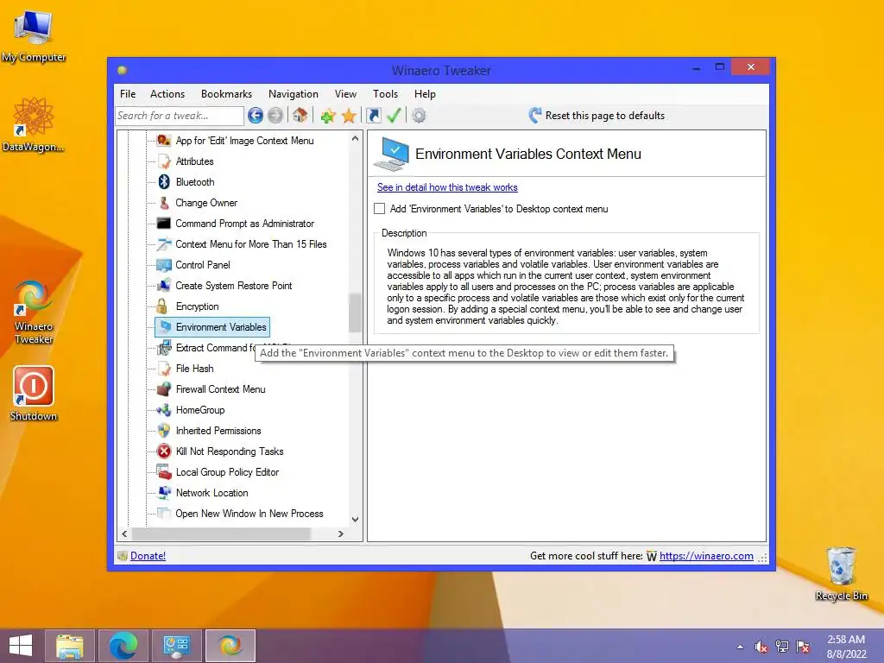Select Change Owner in the tree
This screenshot has width=884, height=663.
206,202
